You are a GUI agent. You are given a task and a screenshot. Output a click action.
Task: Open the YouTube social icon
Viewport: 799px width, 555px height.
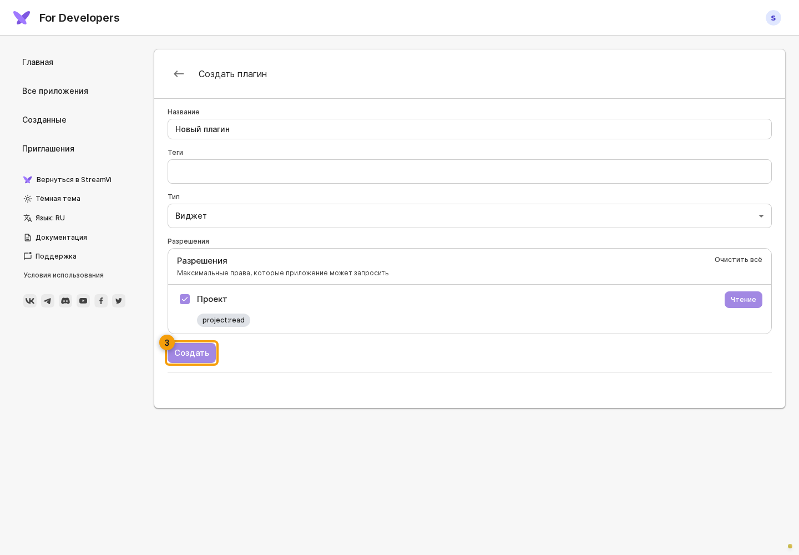click(83, 301)
